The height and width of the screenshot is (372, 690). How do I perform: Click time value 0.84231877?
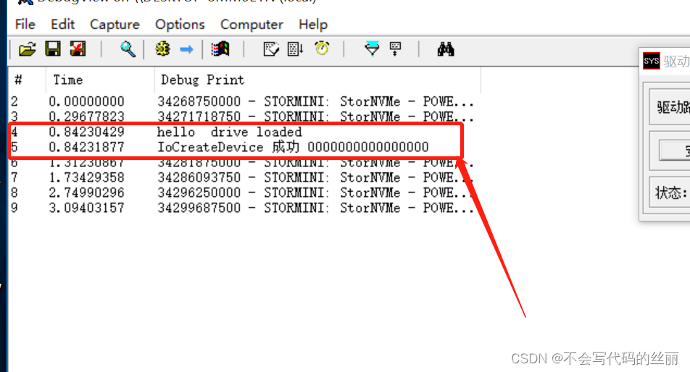click(x=87, y=147)
